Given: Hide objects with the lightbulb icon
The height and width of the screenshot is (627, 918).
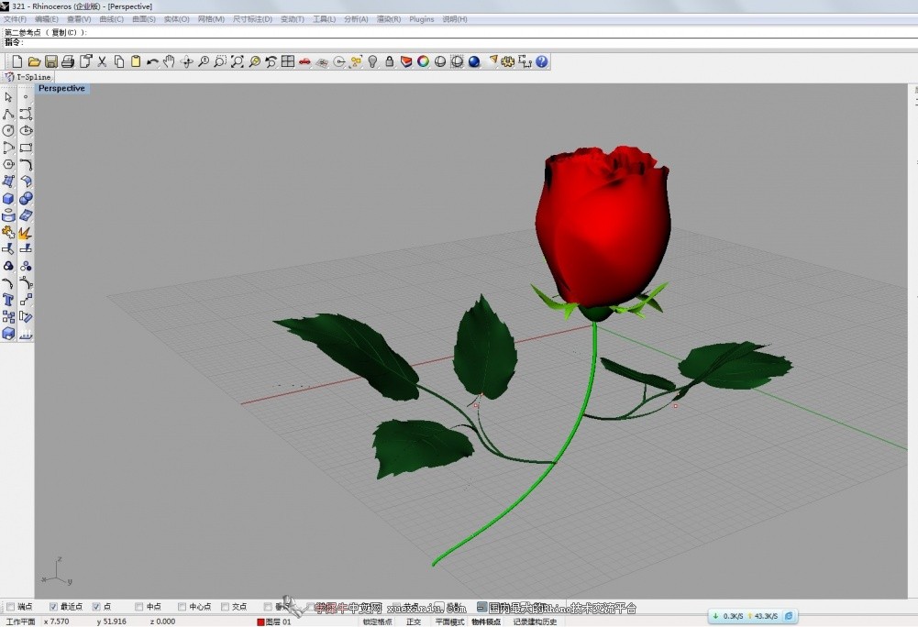Looking at the screenshot, I should tap(372, 61).
